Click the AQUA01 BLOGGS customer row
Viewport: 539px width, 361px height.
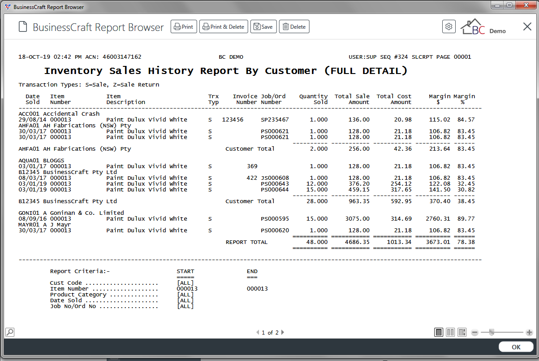[x=41, y=161]
